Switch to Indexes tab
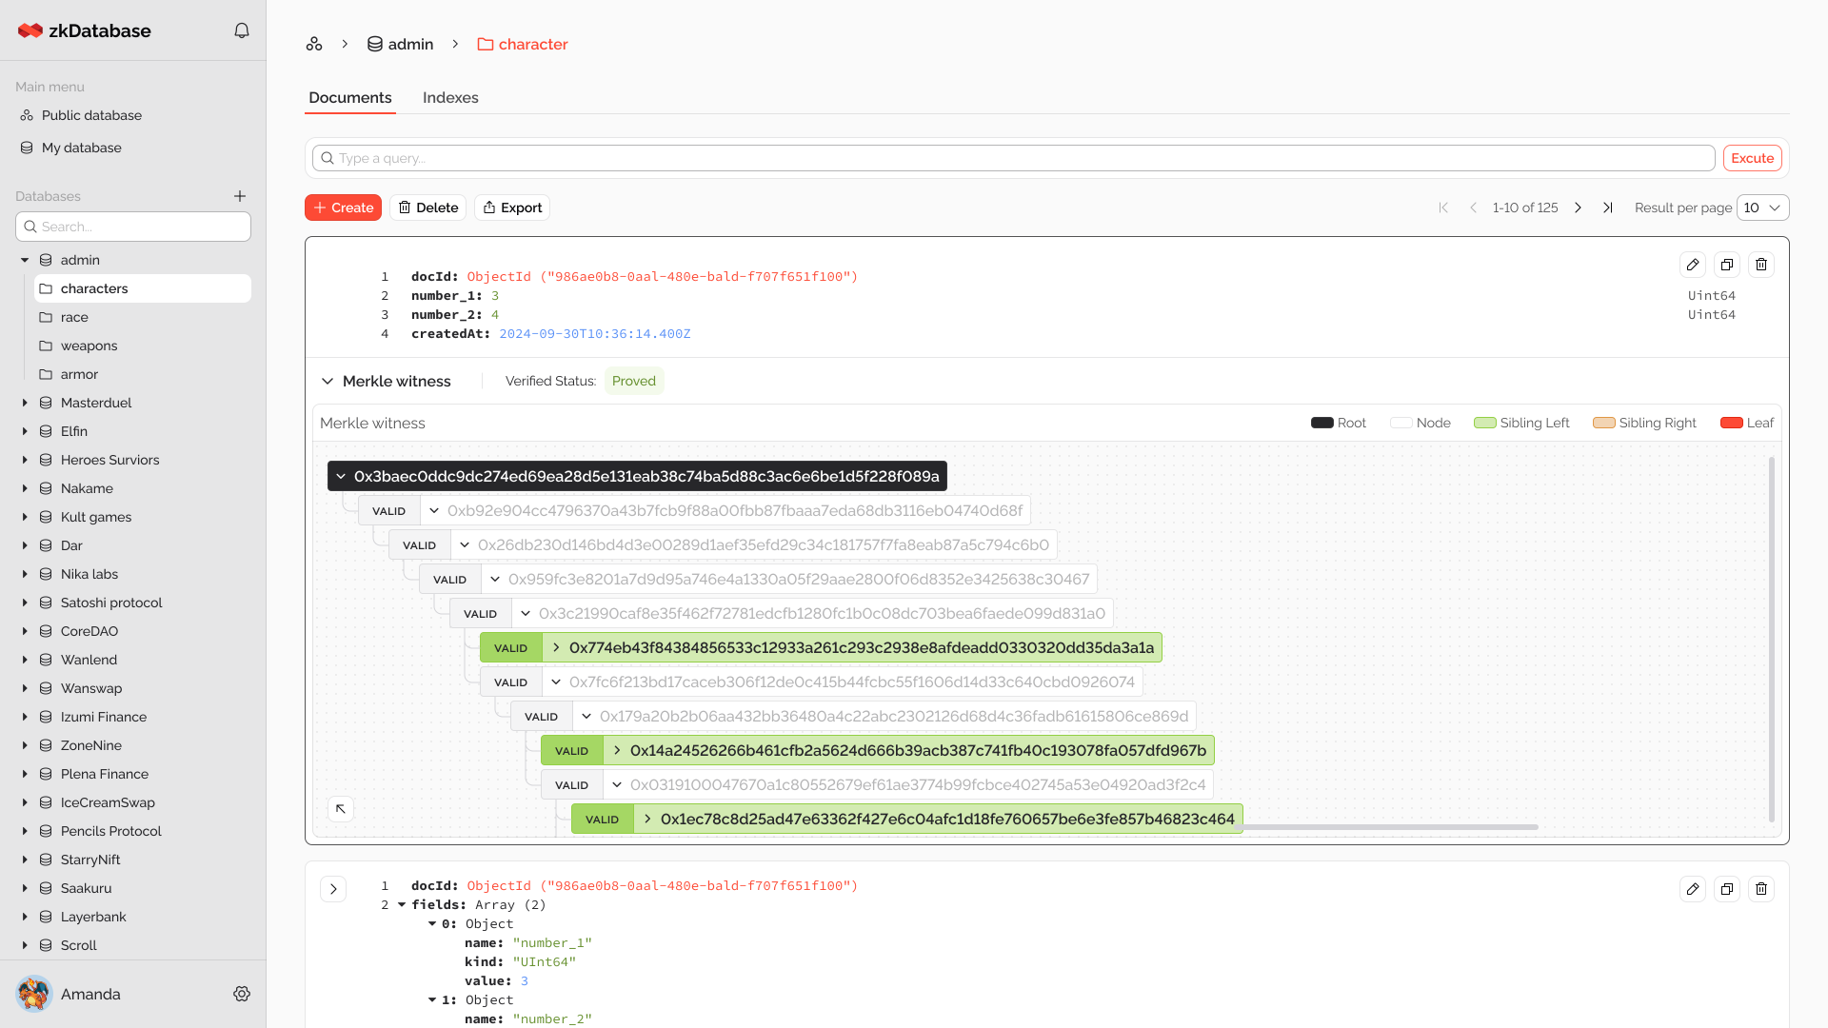 click(x=450, y=97)
